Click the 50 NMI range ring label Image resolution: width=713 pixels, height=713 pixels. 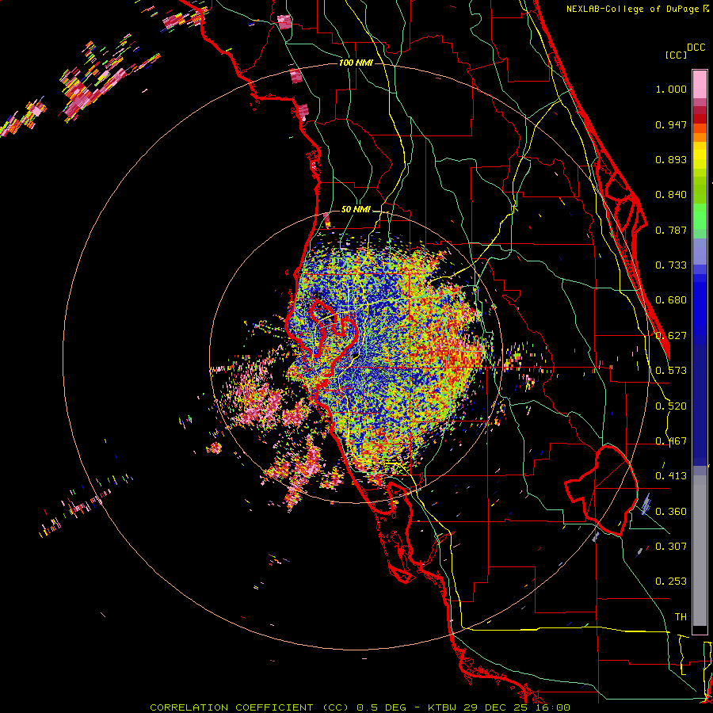356,210
